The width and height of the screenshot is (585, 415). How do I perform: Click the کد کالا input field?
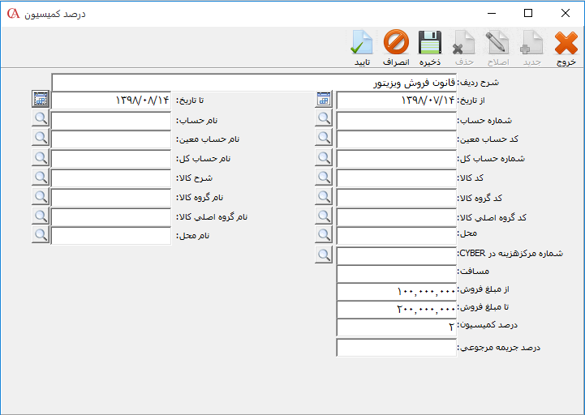click(x=396, y=178)
